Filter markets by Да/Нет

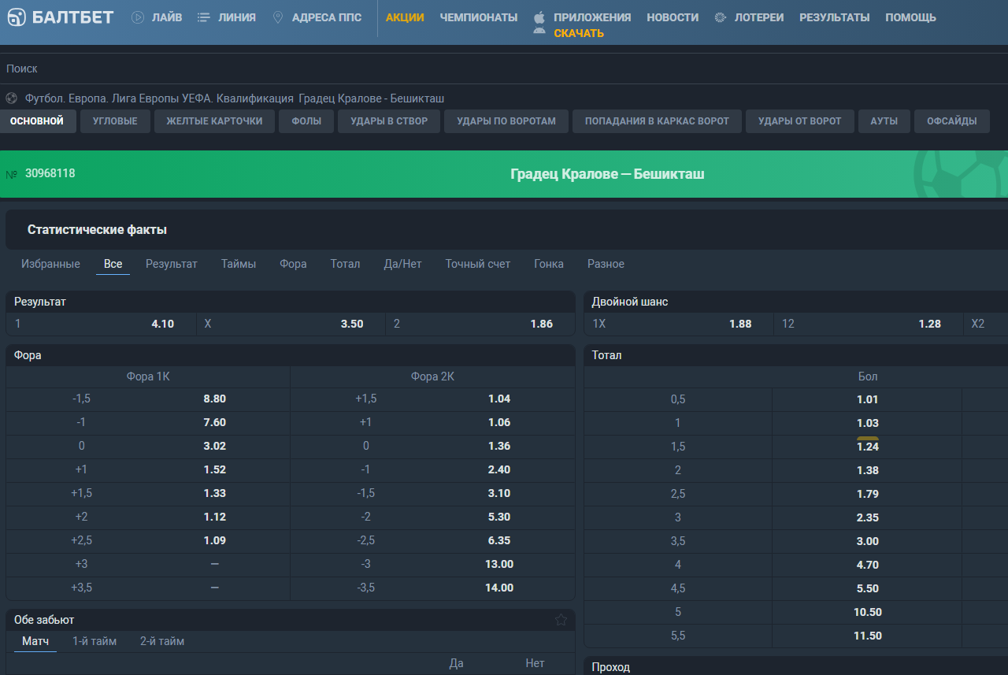402,264
